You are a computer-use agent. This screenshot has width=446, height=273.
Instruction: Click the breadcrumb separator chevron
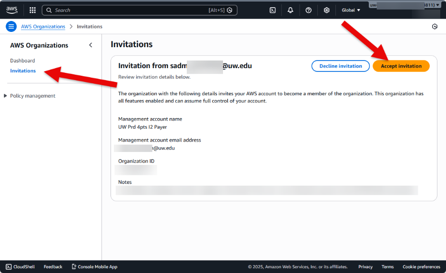pyautogui.click(x=71, y=27)
